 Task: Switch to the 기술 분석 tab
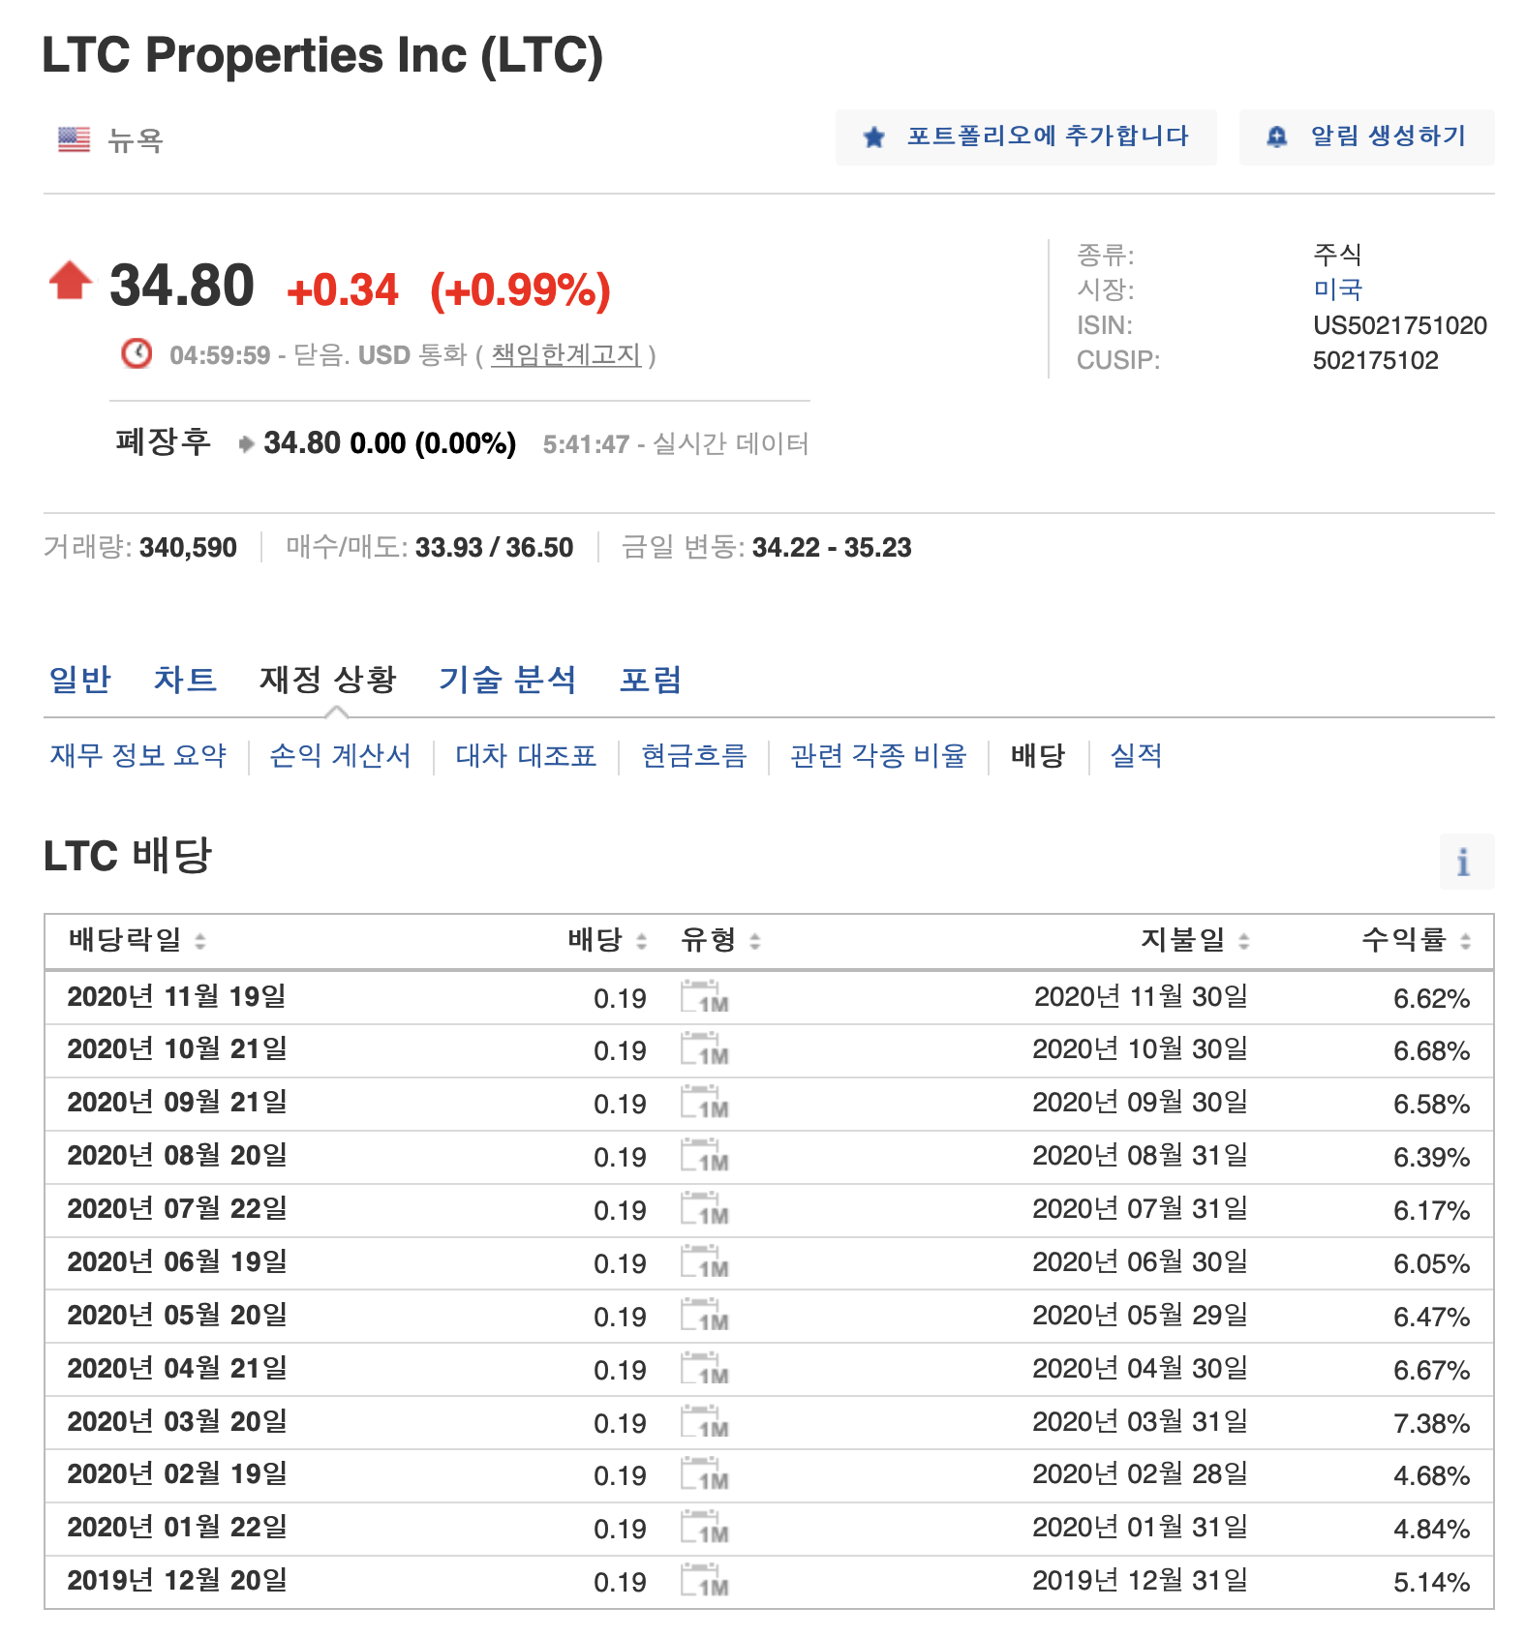508,680
